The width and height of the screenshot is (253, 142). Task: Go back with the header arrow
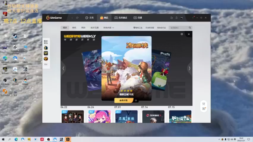click(72, 18)
